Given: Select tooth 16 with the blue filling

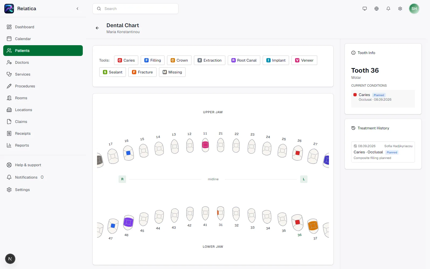Looking at the screenshot, I should pyautogui.click(x=128, y=153).
